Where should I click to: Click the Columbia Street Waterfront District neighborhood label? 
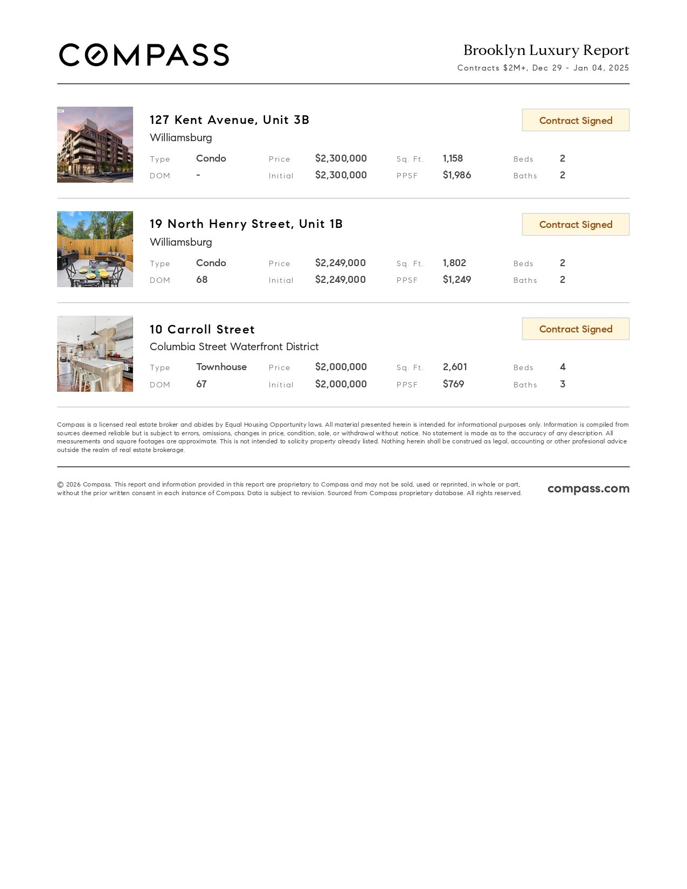coord(234,346)
